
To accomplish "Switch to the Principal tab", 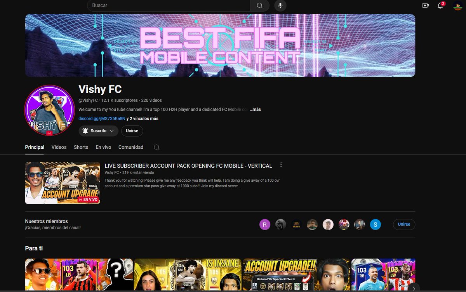I will tap(35, 147).
